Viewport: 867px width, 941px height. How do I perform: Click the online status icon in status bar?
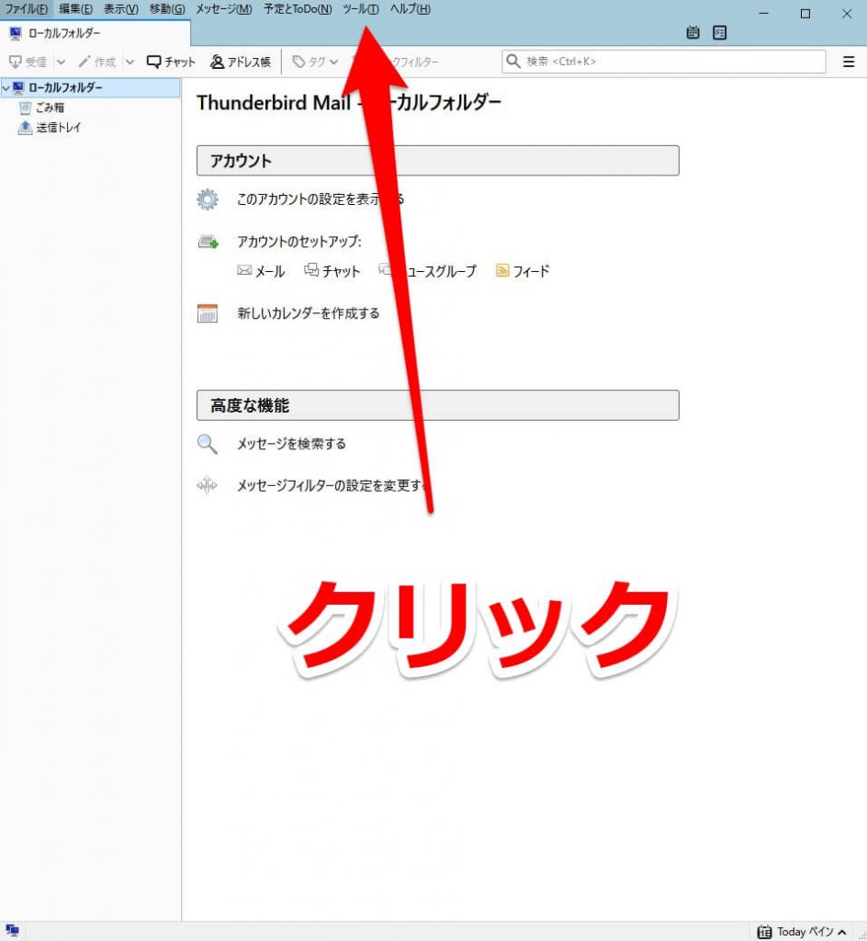(12, 931)
